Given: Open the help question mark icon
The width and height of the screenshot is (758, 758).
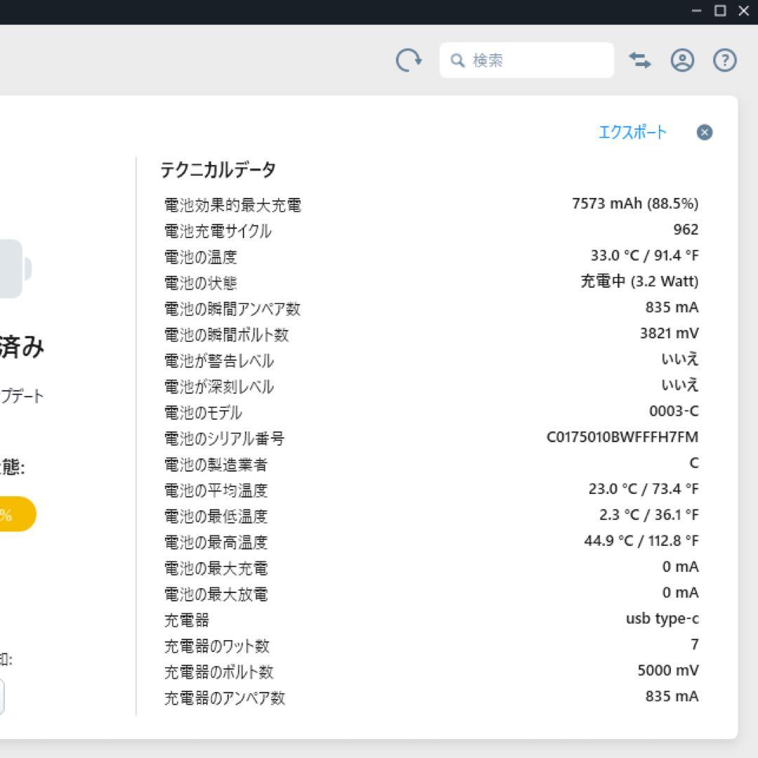Looking at the screenshot, I should (x=724, y=60).
